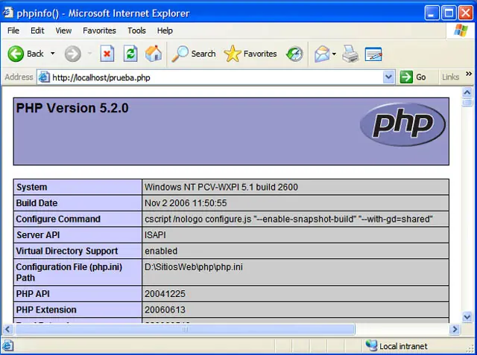Open the Edit menu
Image resolution: width=477 pixels, height=355 pixels.
[37, 31]
